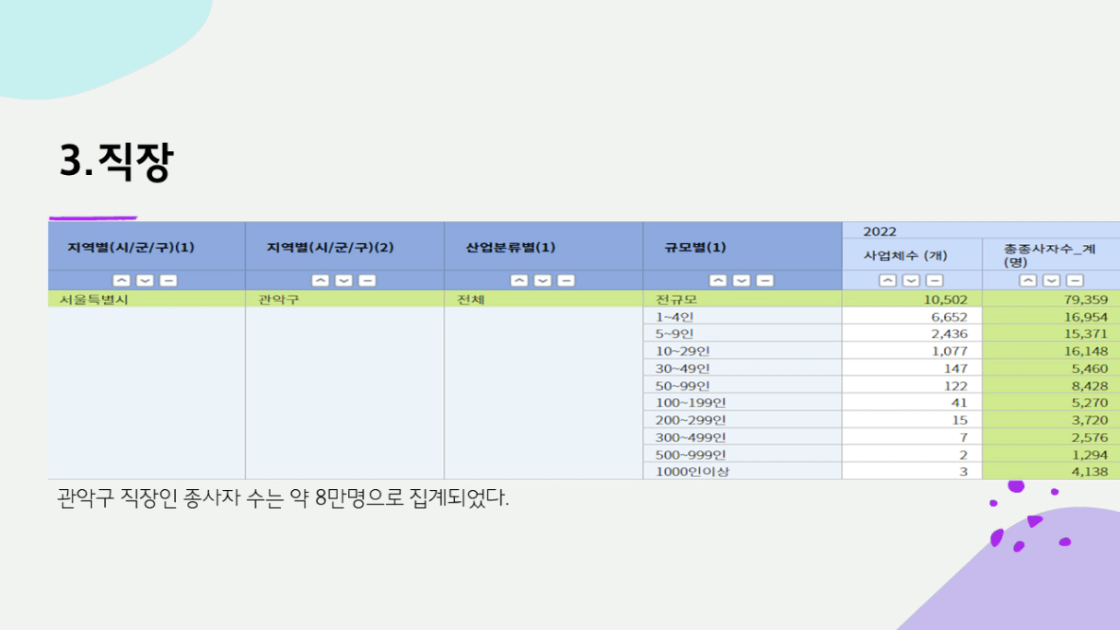Click the 사업체수 (개) header label
Image resolution: width=1120 pixels, height=630 pixels.
coord(905,255)
